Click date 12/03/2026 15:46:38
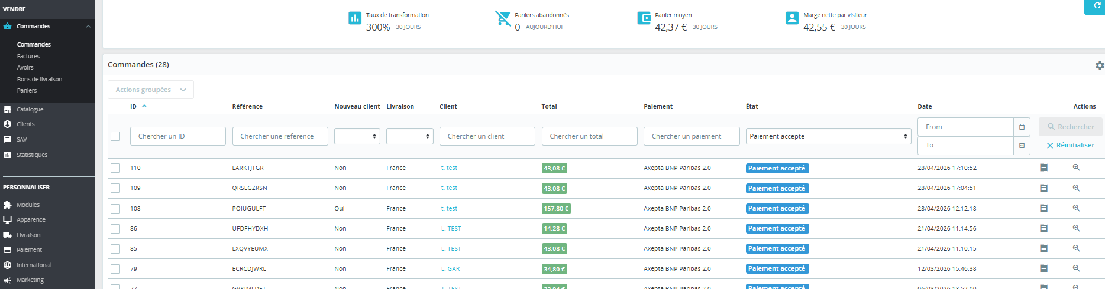The height and width of the screenshot is (289, 1105). click(x=947, y=268)
